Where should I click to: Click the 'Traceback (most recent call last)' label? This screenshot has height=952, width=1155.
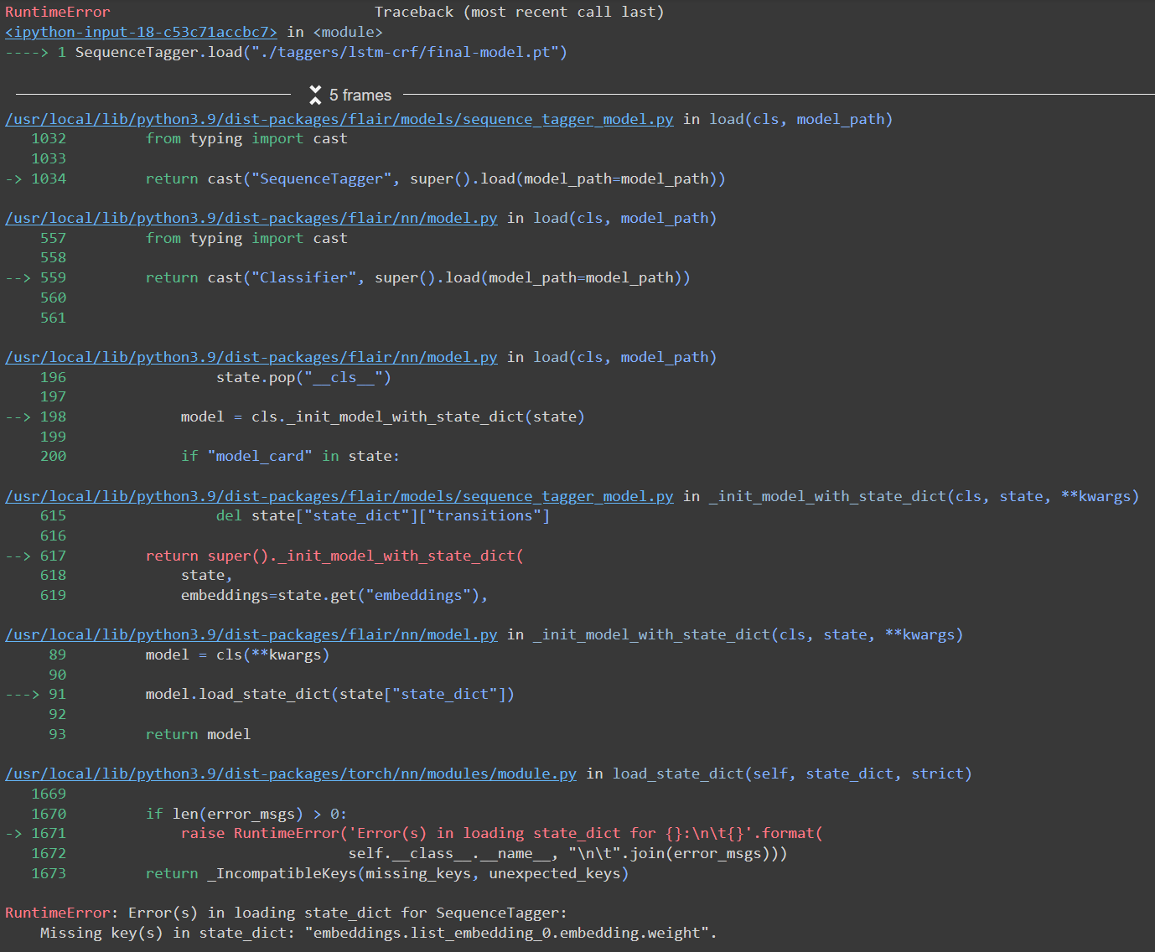point(519,12)
